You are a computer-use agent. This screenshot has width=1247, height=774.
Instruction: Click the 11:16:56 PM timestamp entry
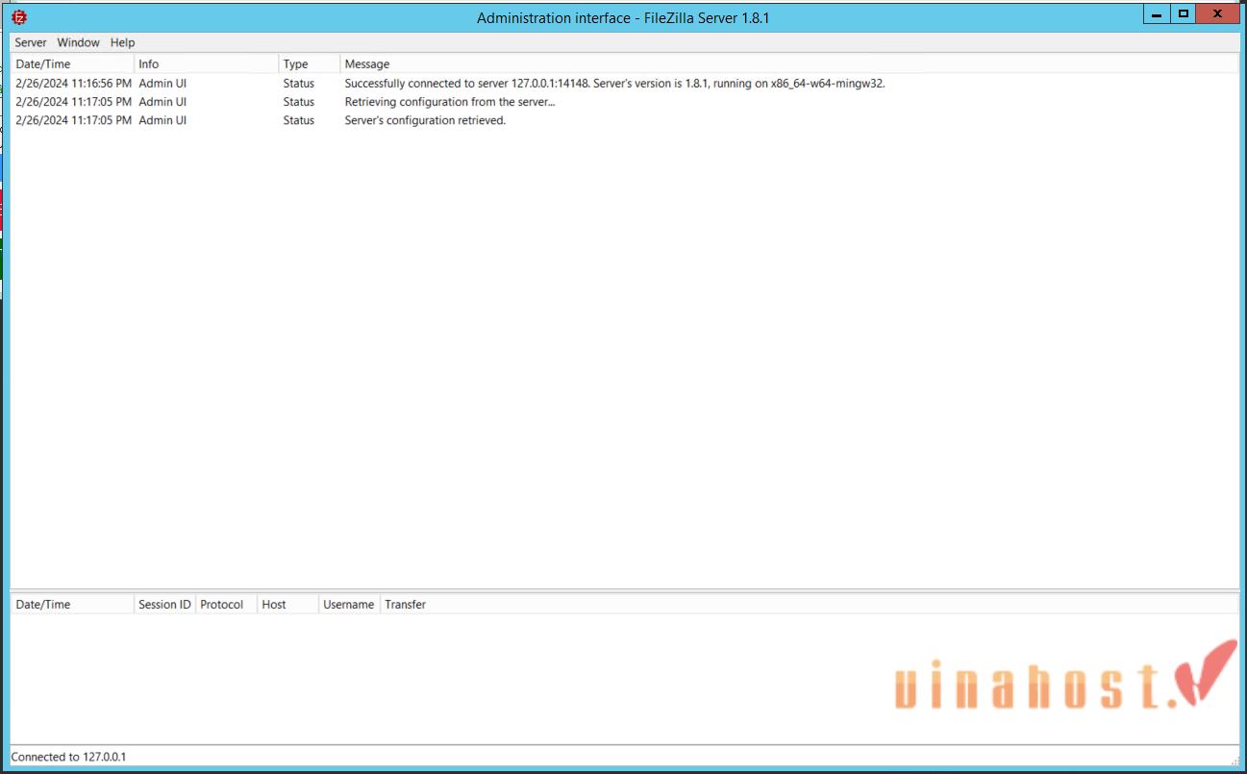point(73,84)
